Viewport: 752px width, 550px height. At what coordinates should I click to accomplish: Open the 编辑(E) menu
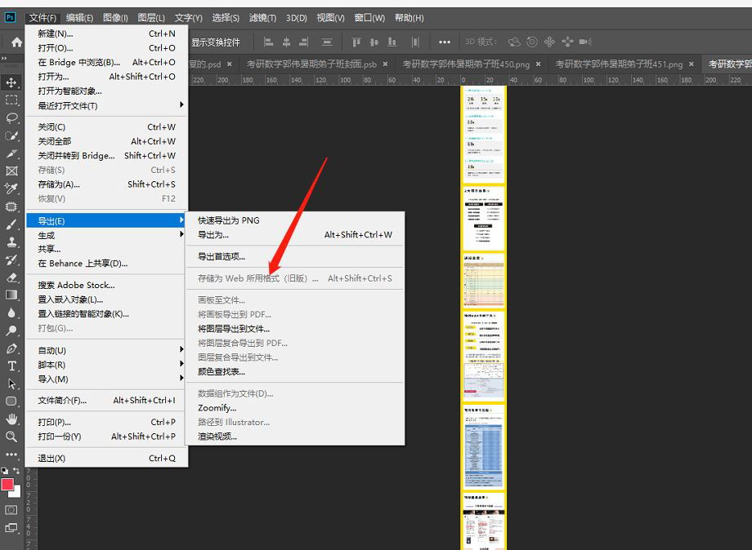tap(79, 16)
